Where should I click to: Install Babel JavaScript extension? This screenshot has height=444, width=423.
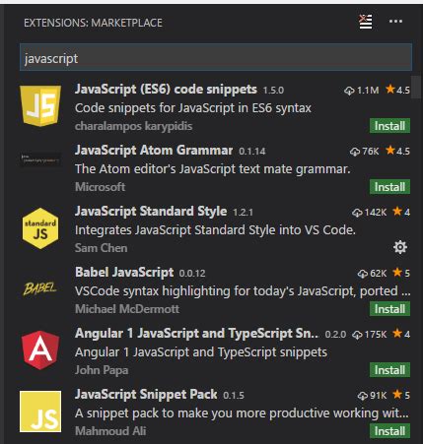[389, 309]
